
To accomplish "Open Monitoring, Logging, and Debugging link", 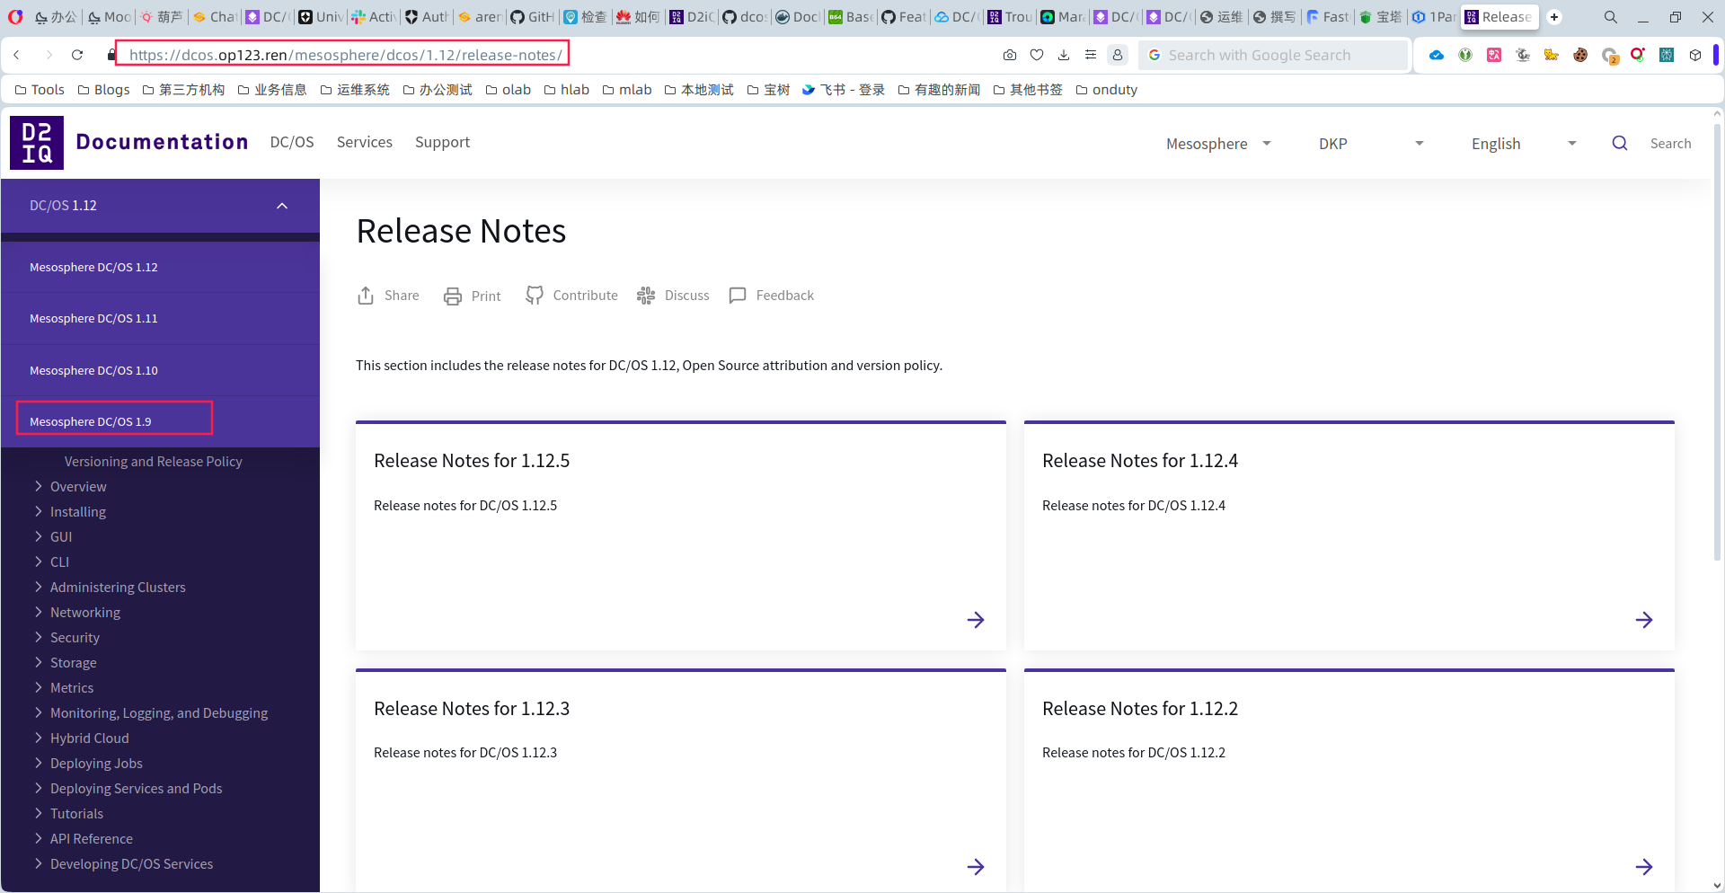I will pos(159,712).
